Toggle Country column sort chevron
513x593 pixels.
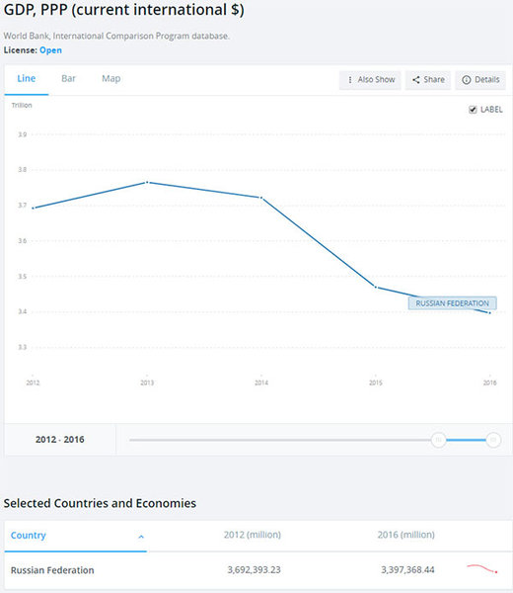(x=141, y=537)
